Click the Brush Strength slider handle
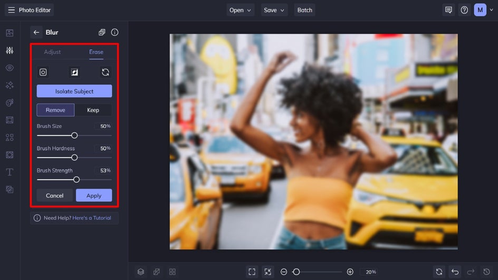The height and width of the screenshot is (280, 498). 76,180
